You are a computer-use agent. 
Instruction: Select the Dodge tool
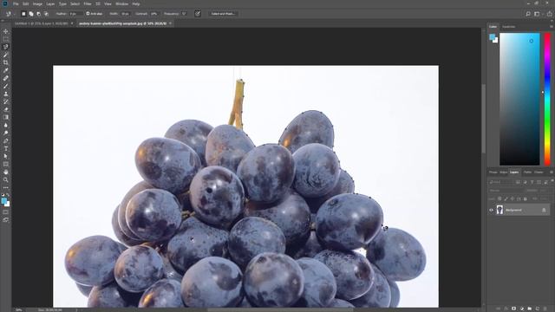[x=6, y=133]
